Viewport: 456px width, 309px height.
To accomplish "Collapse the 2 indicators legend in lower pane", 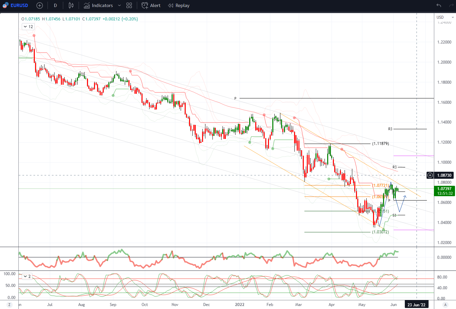I will click(x=27, y=276).
